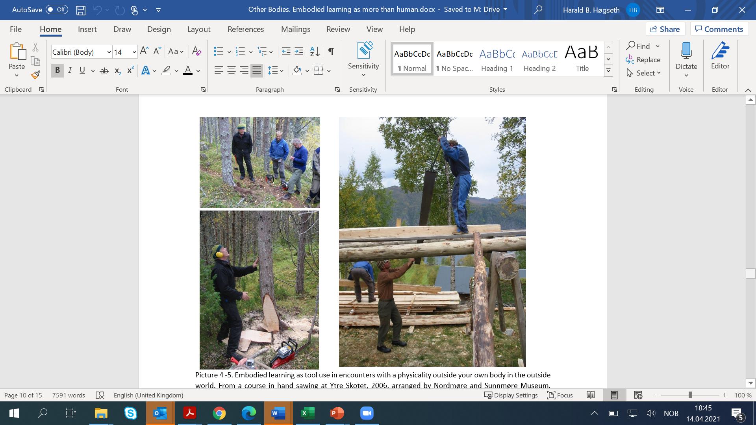Open the font name dropdown

coord(109,52)
